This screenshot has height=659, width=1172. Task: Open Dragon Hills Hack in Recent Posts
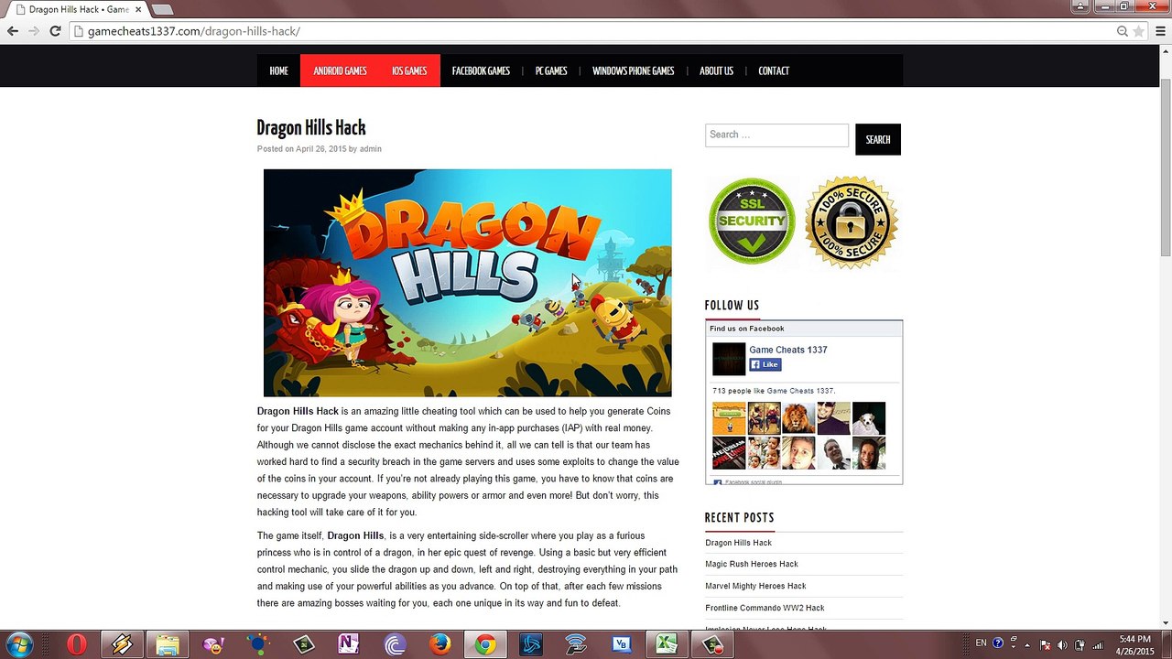point(738,543)
